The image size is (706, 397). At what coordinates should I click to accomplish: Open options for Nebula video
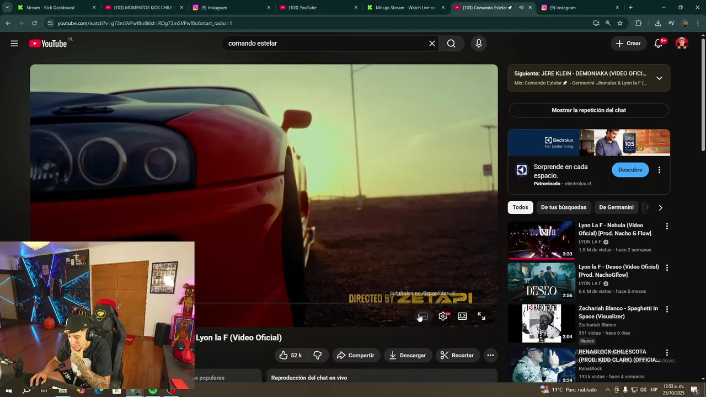point(667,226)
